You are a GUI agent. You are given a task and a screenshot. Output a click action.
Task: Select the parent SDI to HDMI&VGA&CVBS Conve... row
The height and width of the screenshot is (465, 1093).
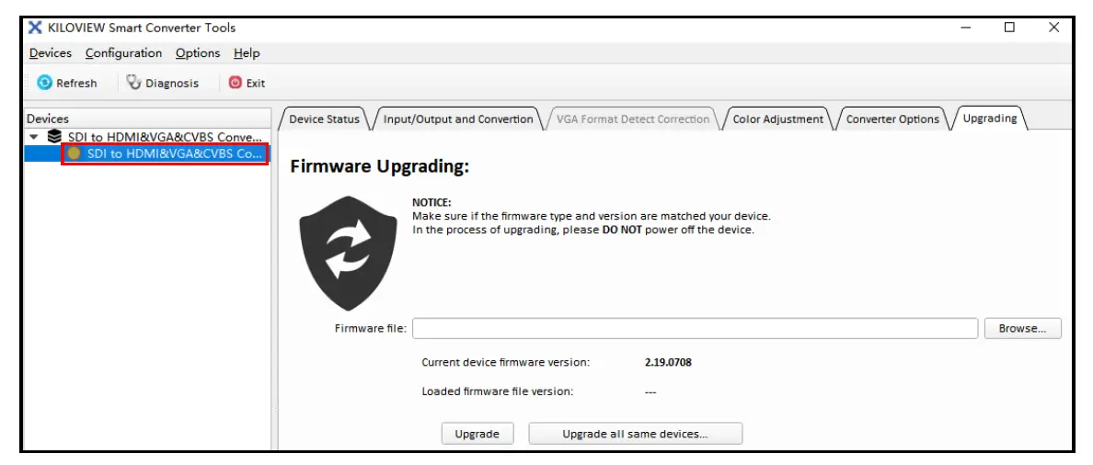click(x=147, y=136)
